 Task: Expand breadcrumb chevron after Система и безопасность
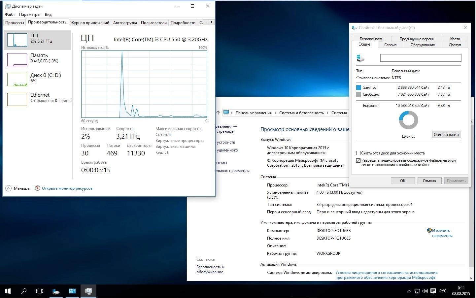[x=328, y=113]
